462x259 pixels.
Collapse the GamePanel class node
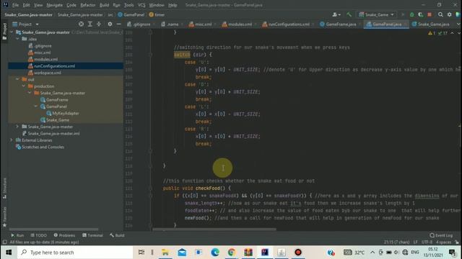point(36,106)
